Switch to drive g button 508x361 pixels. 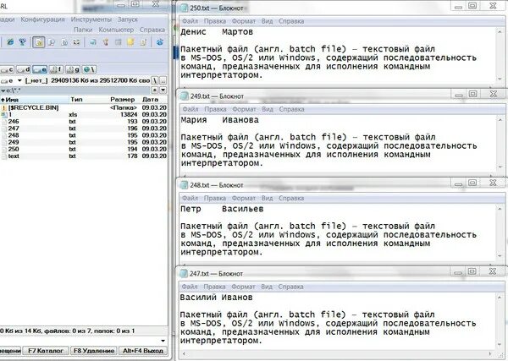click(73, 69)
